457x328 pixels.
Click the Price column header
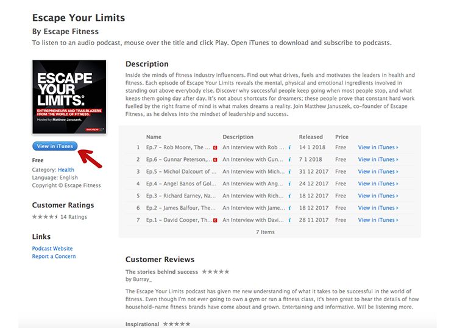342,137
